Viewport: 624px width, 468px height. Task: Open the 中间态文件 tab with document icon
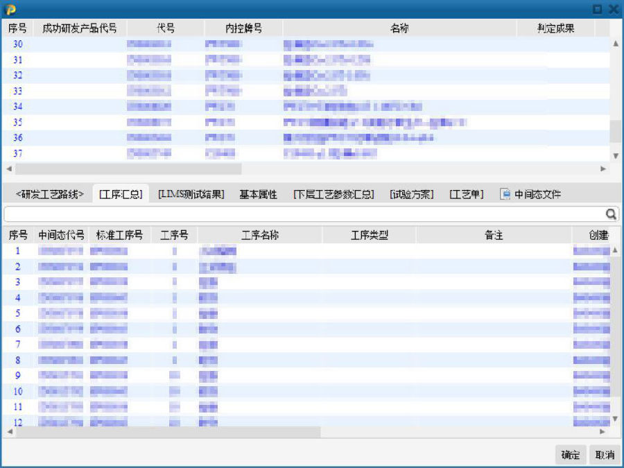click(x=530, y=195)
